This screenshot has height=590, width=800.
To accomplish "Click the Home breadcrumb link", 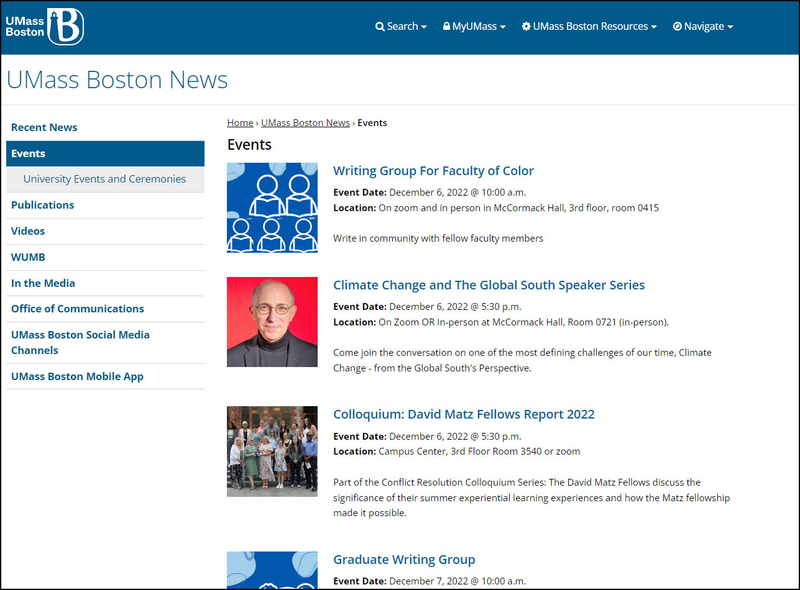I will coord(240,123).
